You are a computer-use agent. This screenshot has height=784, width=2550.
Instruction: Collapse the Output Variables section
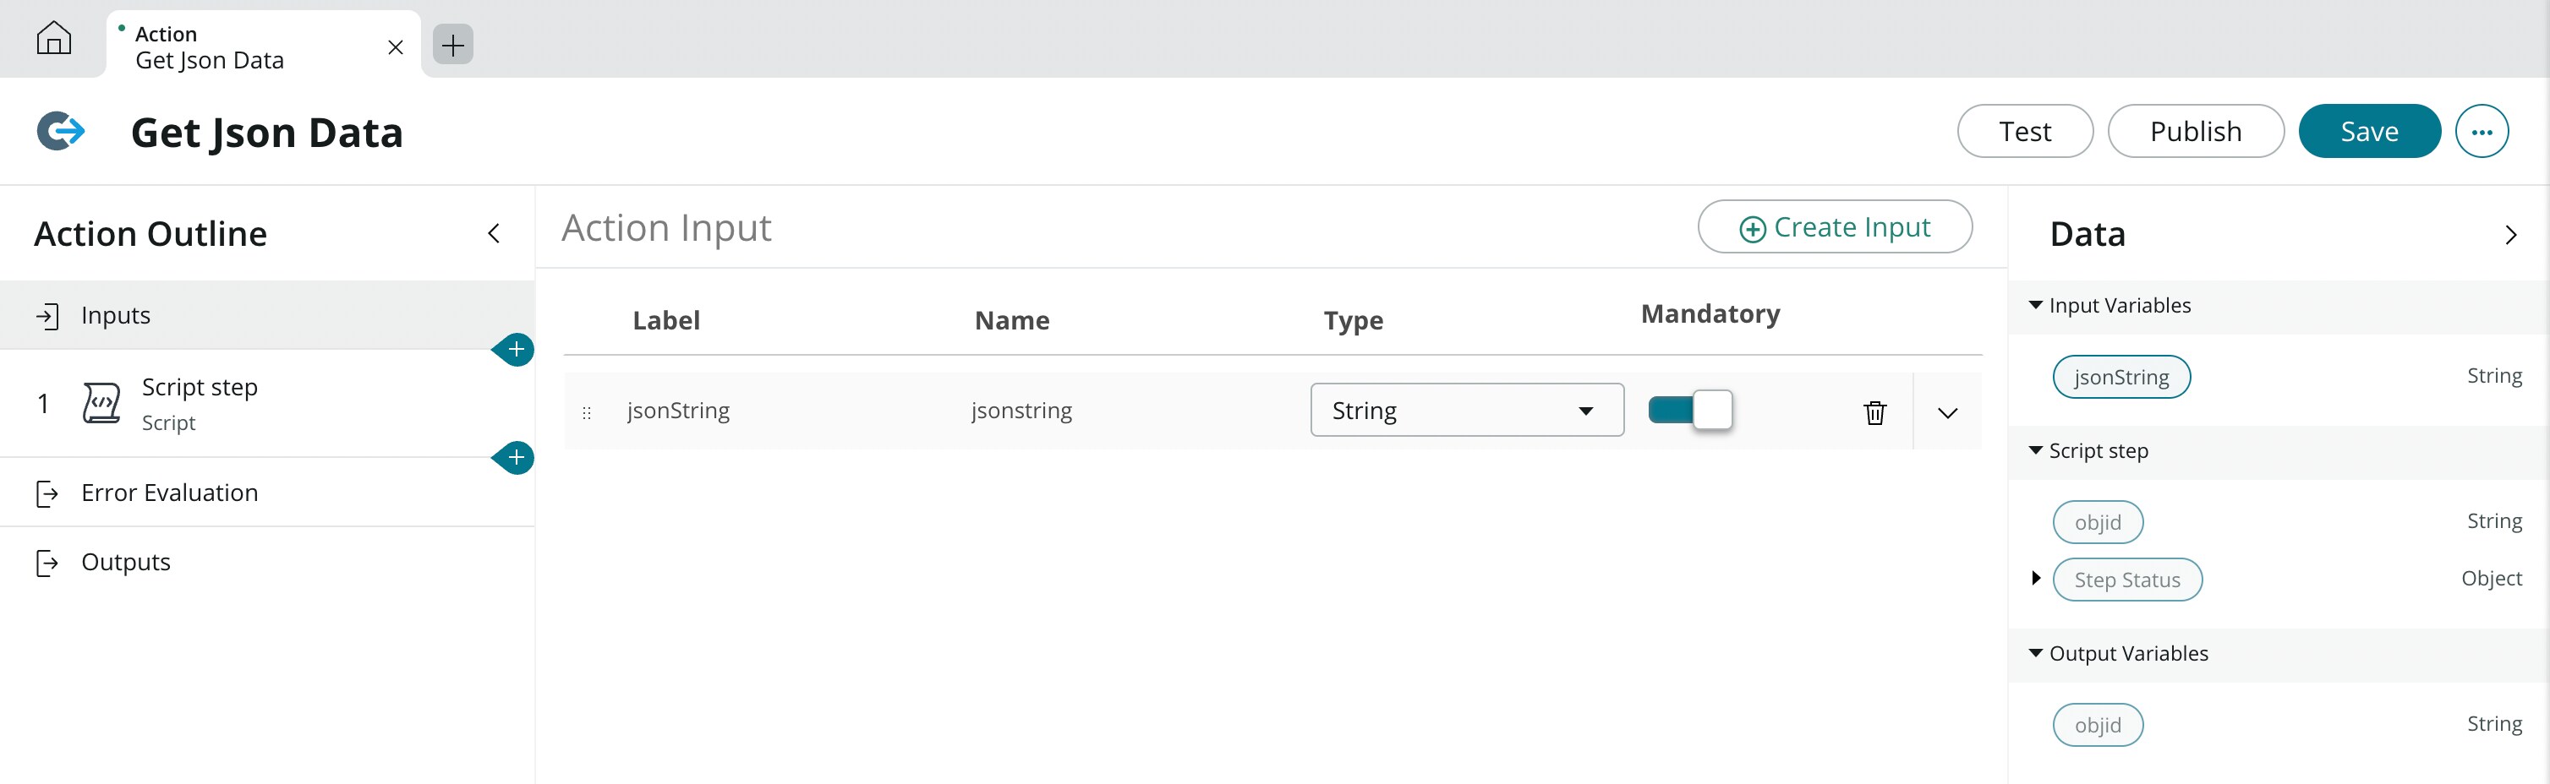click(2035, 654)
